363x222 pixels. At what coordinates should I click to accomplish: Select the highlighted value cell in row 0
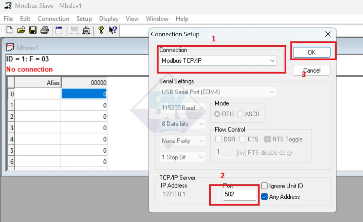[84, 94]
